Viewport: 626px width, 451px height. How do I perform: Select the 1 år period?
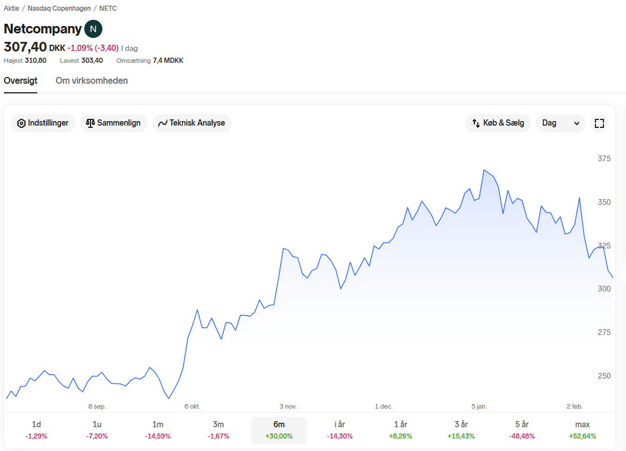[400, 430]
